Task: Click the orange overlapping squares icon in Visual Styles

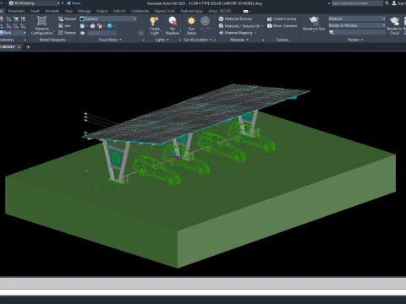Action: pyautogui.click(x=100, y=25)
